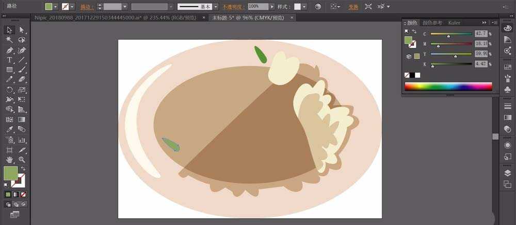Select the Pen tool
Screen dimensions: 516x225
[x=9, y=50]
